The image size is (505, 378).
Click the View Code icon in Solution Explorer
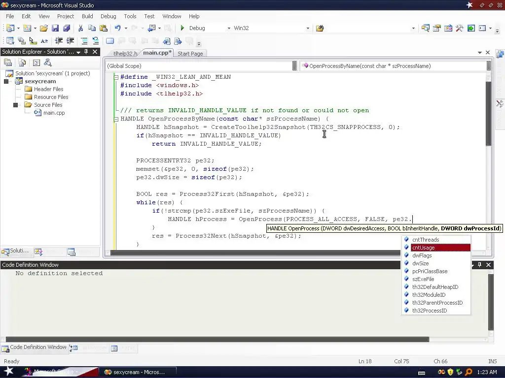coord(36,63)
